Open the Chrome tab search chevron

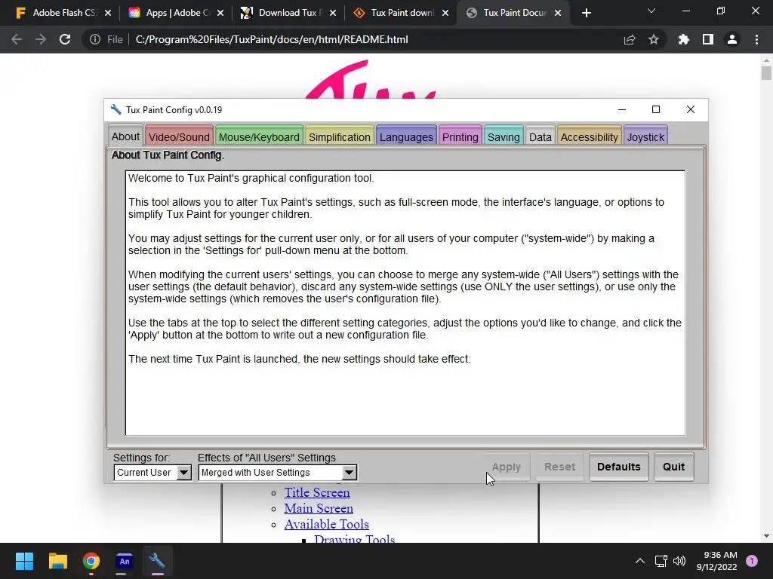[x=651, y=11]
